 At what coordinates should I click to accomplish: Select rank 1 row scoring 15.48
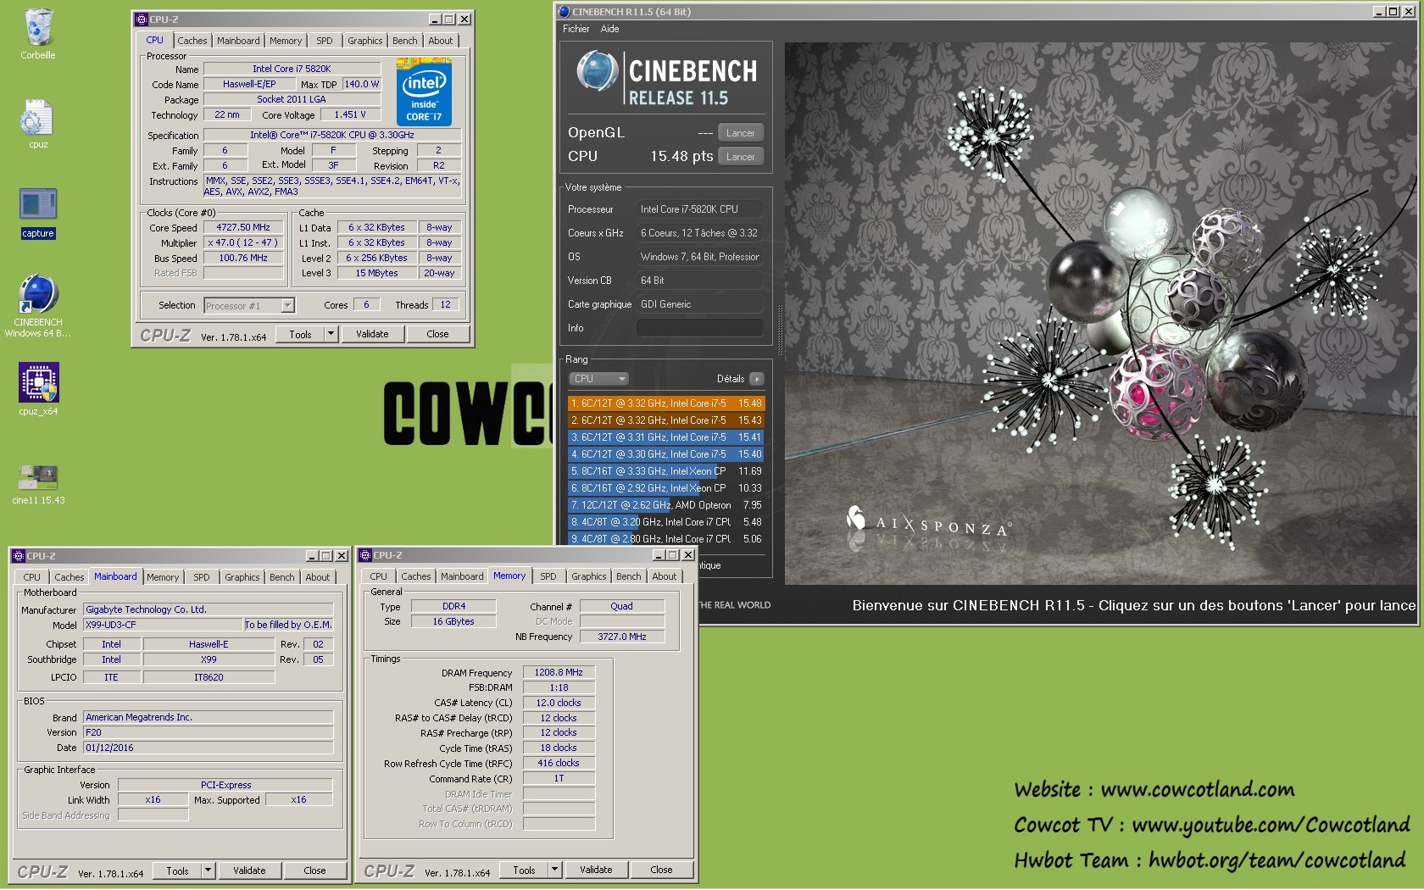[666, 403]
